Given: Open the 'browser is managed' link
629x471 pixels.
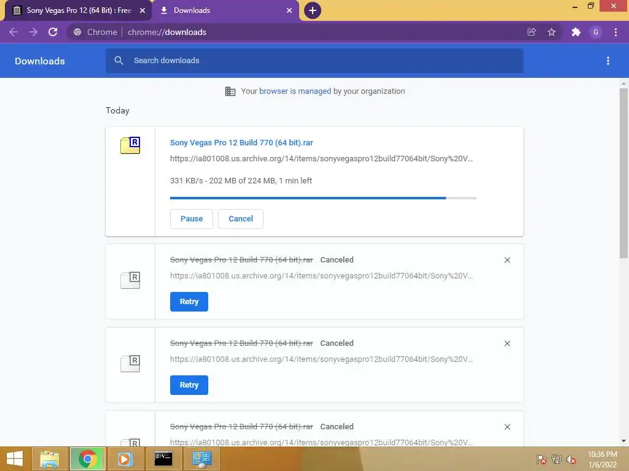Looking at the screenshot, I should tap(295, 91).
